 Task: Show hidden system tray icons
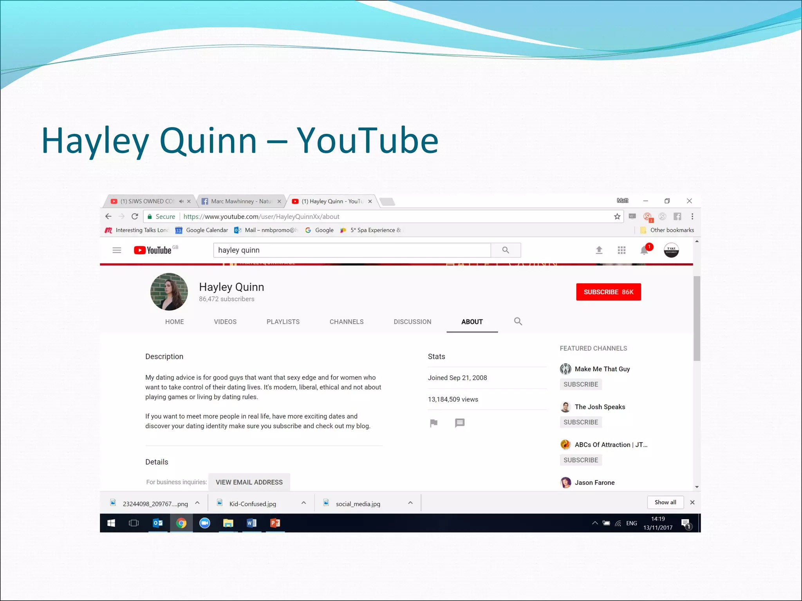pos(595,523)
